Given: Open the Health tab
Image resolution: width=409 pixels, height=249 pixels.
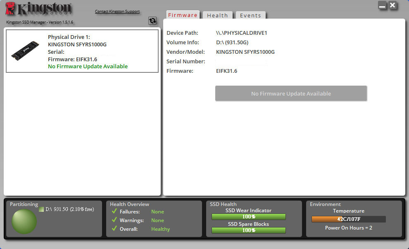Looking at the screenshot, I should 218,15.
